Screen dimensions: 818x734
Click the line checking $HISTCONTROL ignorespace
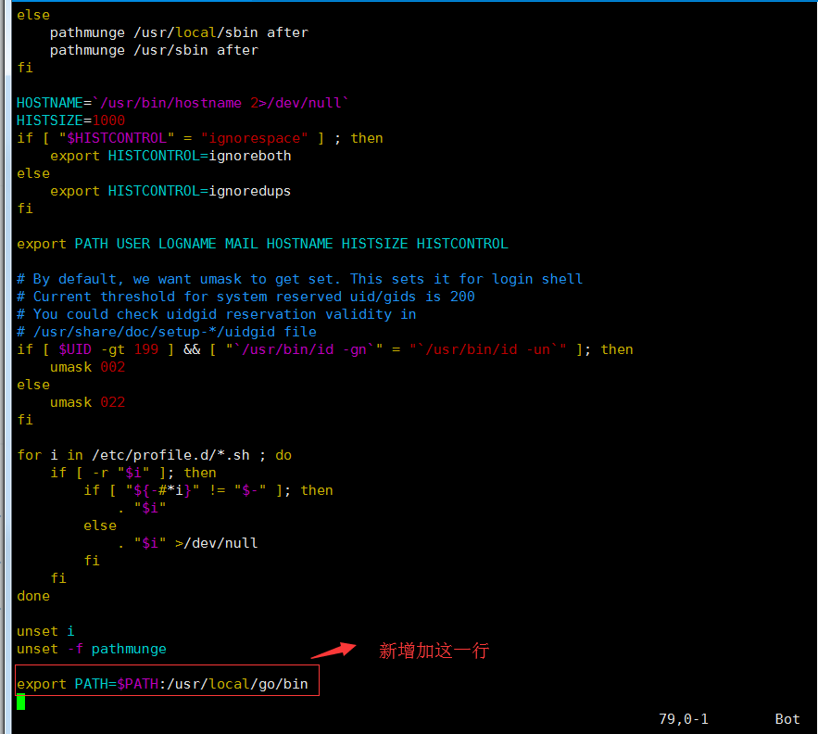tap(200, 138)
